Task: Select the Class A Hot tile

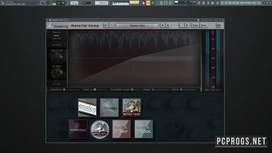Action: 122,129
